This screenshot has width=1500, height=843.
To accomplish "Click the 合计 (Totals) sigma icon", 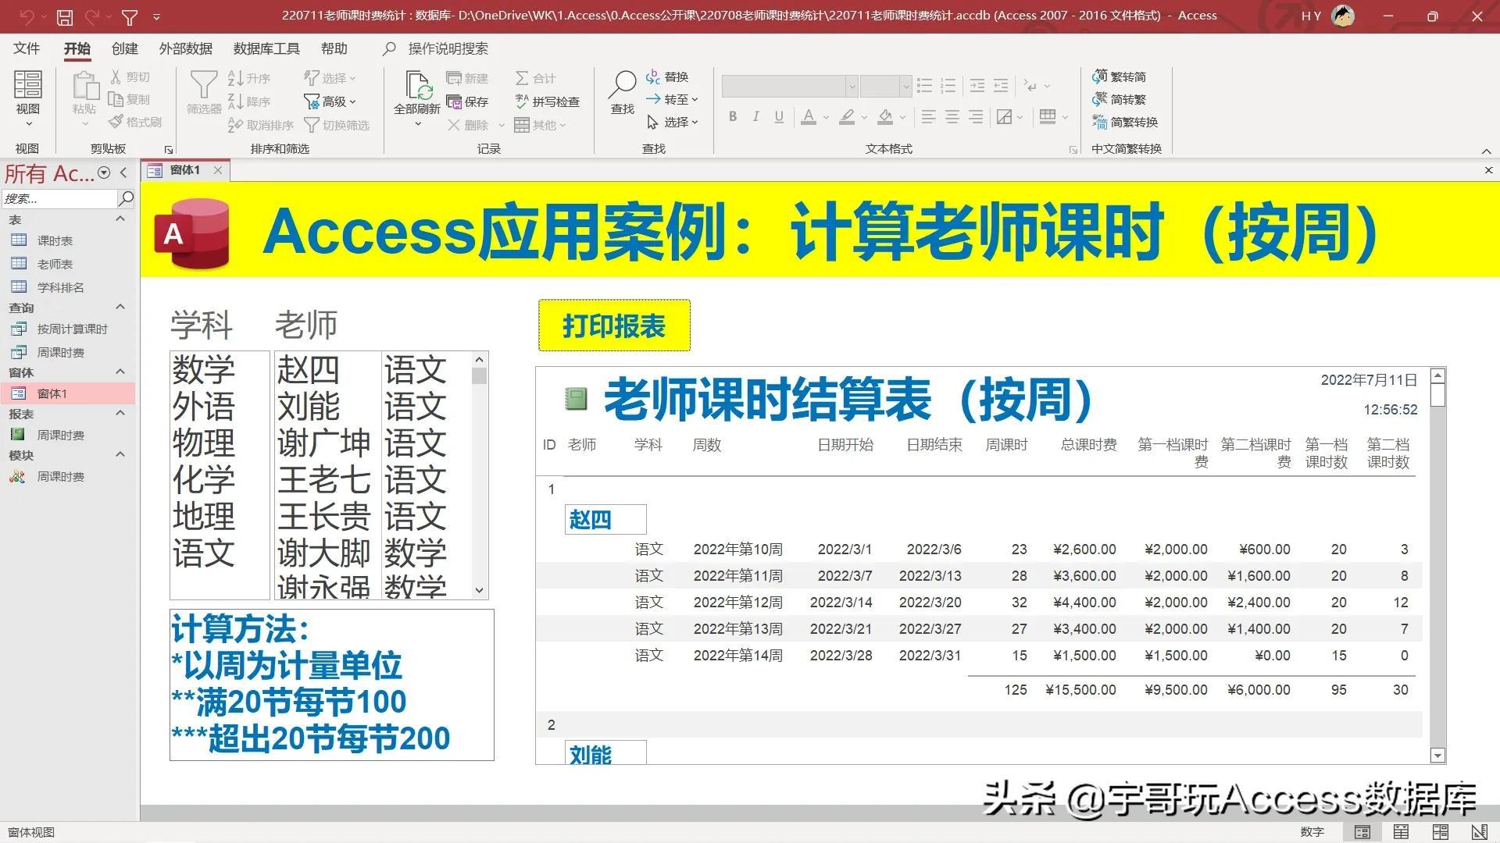I will (x=520, y=77).
